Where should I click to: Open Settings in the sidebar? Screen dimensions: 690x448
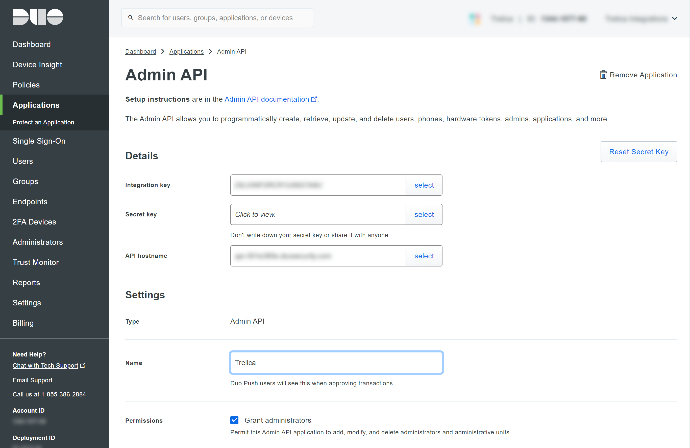click(27, 303)
